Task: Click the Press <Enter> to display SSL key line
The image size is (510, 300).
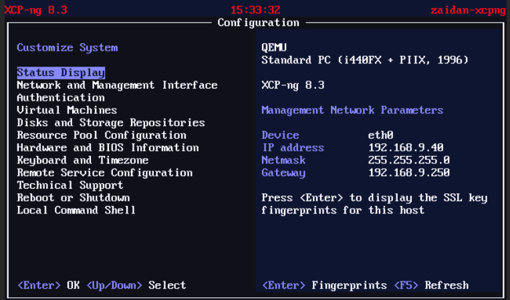Action: click(374, 198)
